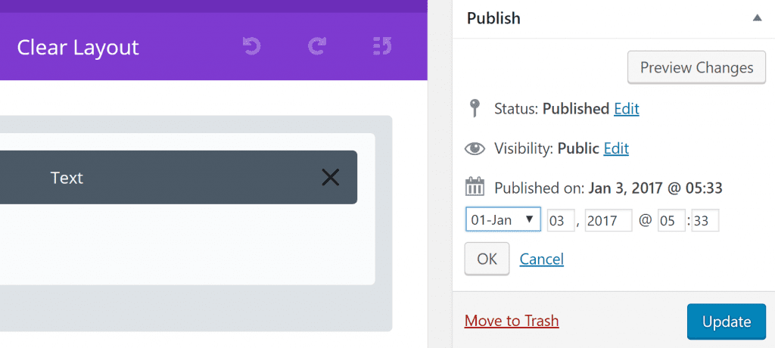Open the month dropdown showing 01-Jan

[503, 220]
